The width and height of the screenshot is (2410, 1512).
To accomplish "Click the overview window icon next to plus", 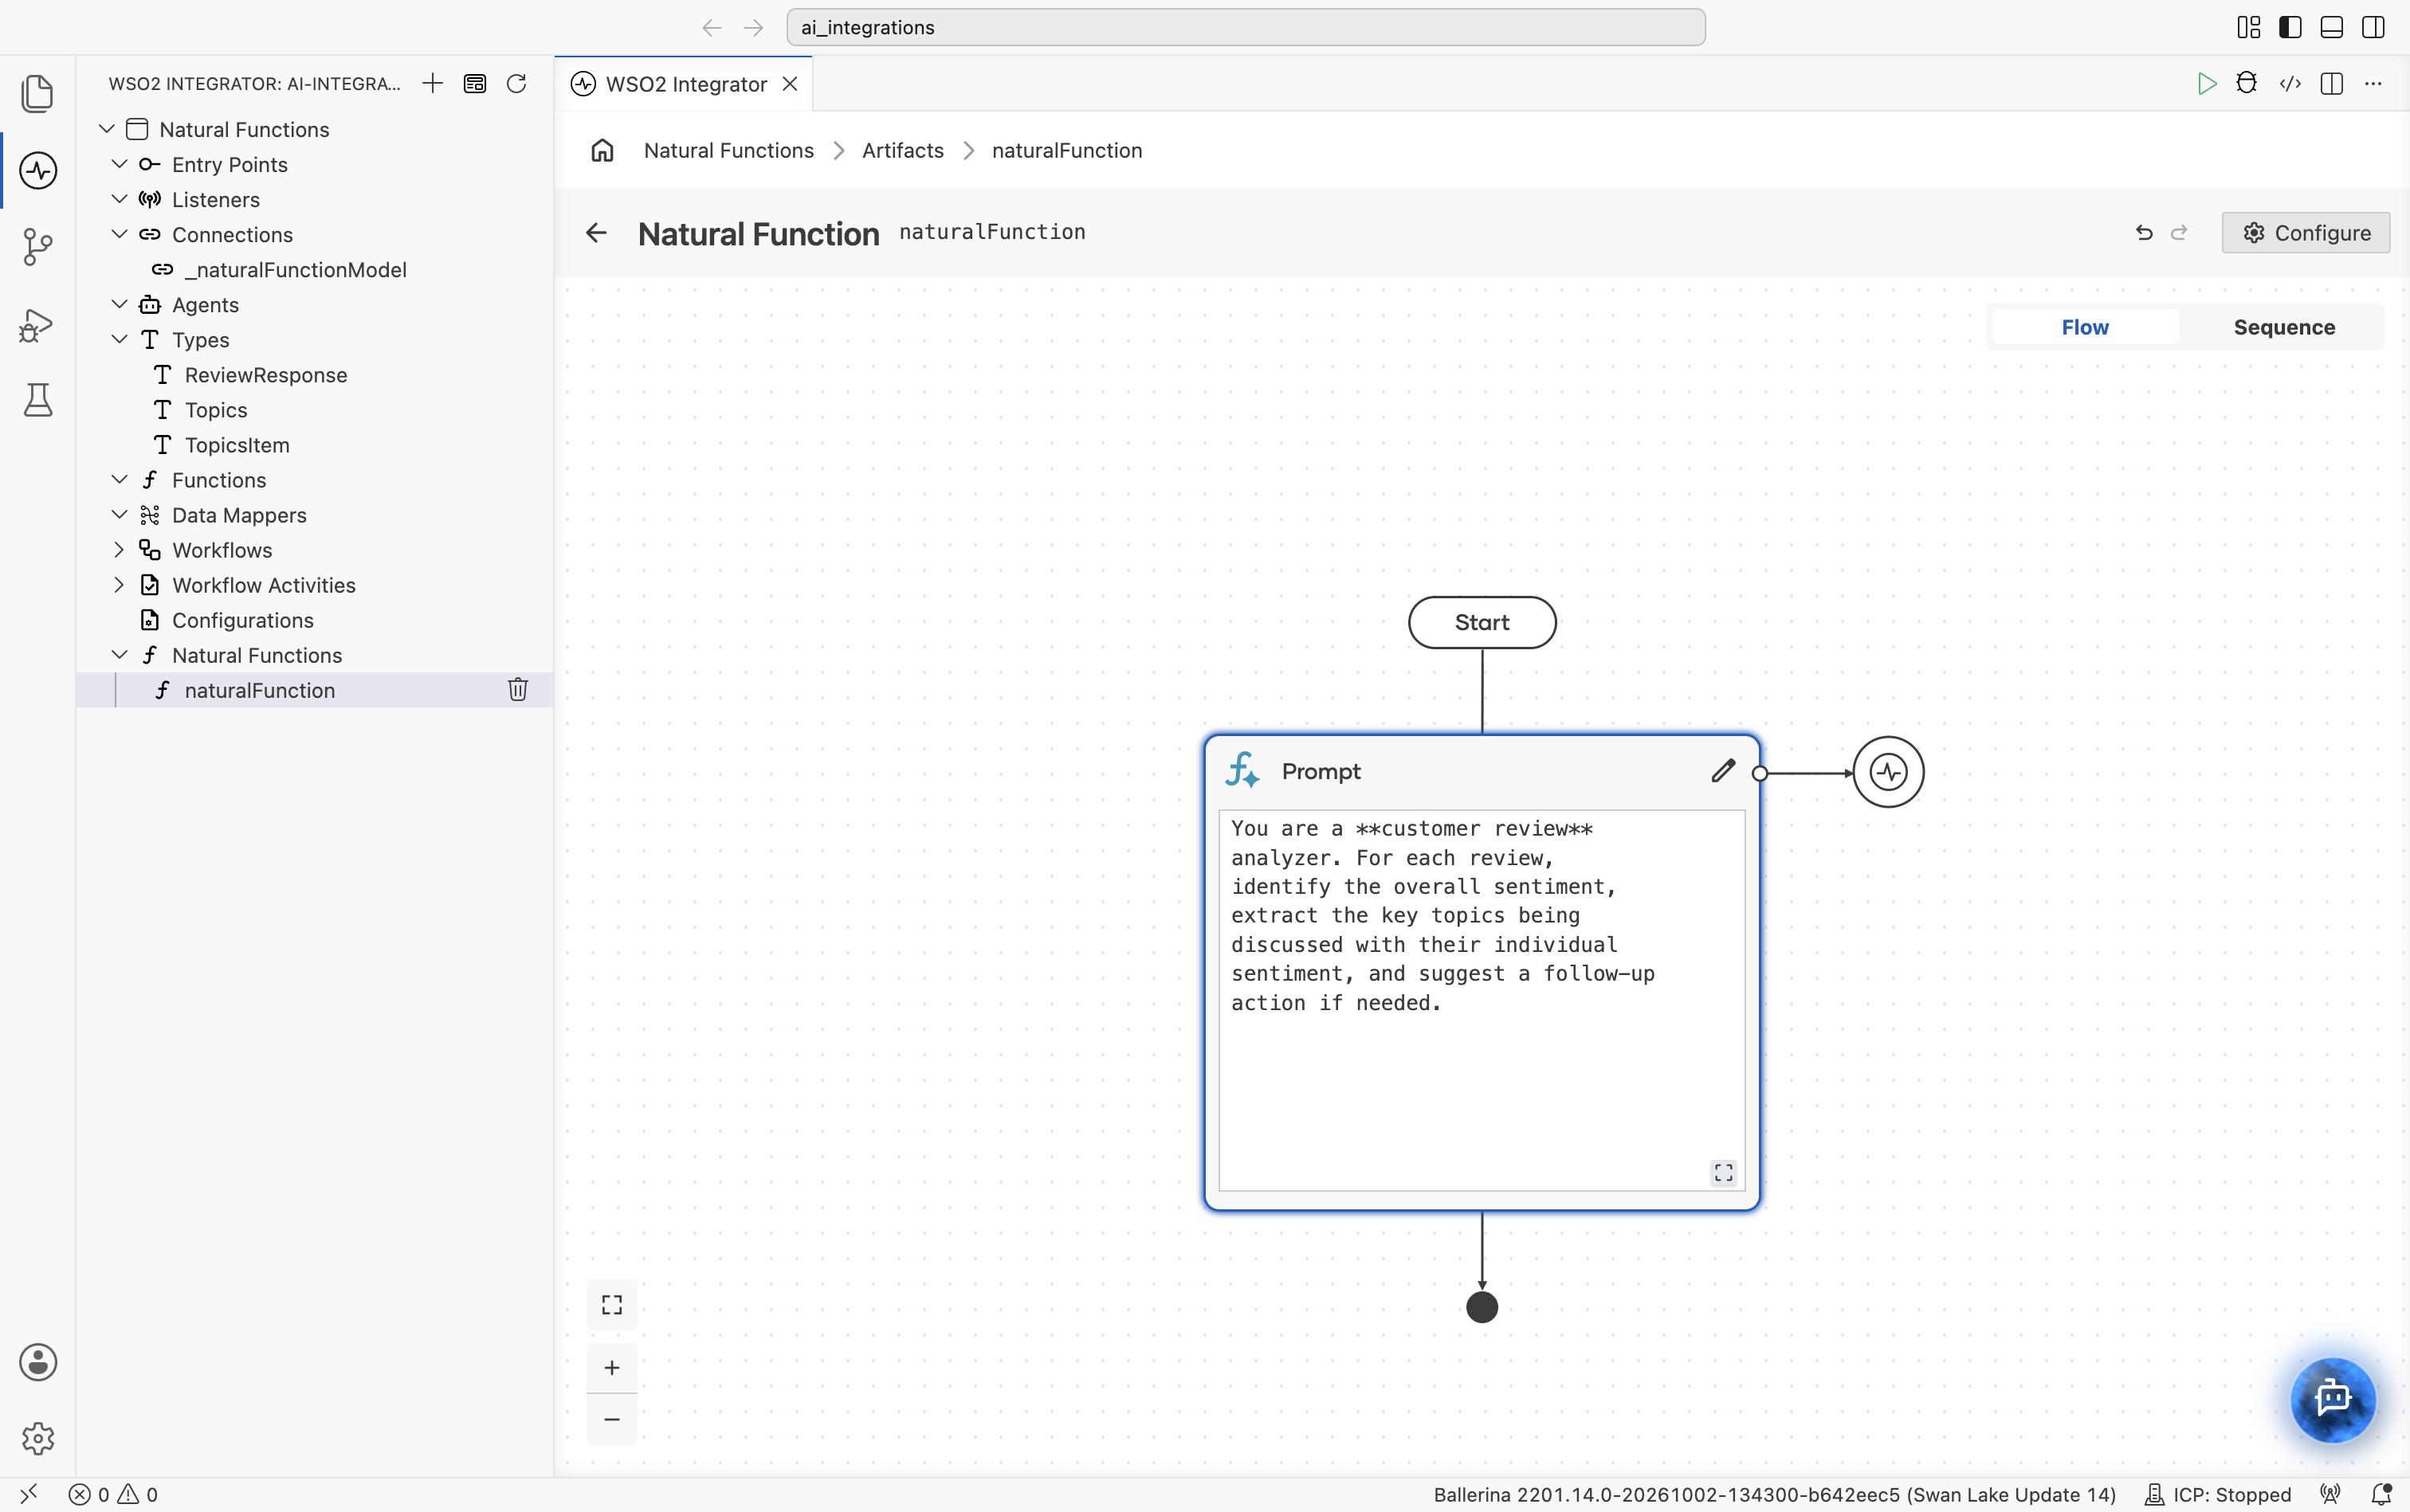I will pos(474,83).
